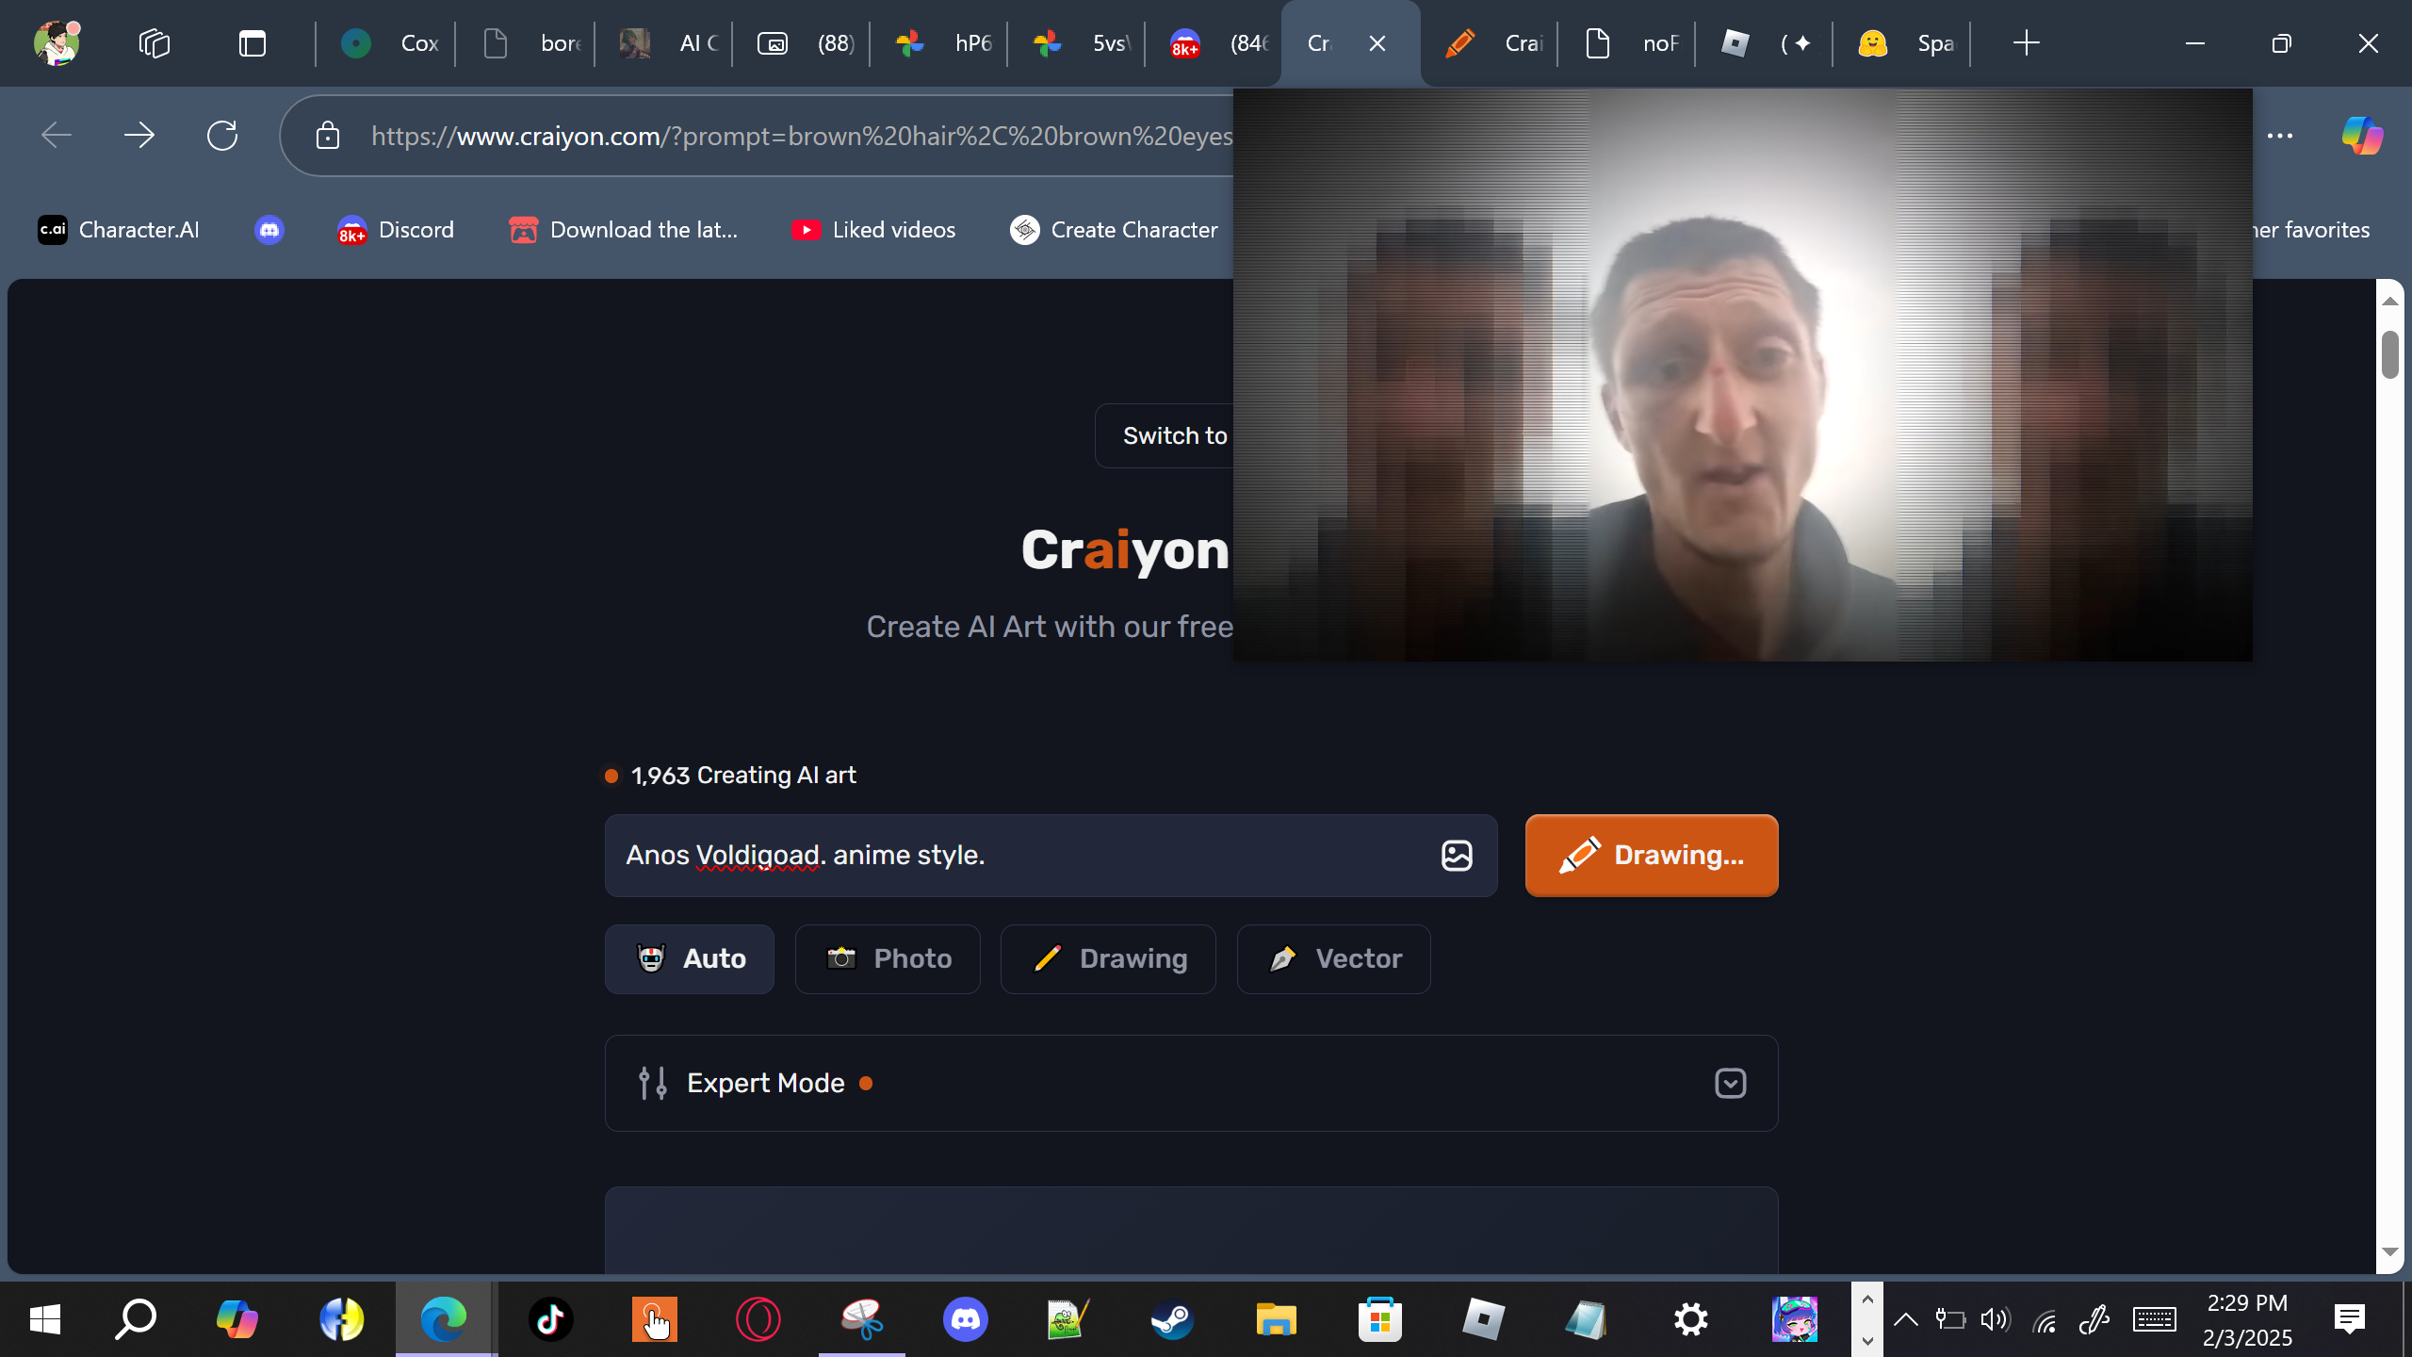The width and height of the screenshot is (2412, 1357).
Task: Switch to the Spa tab
Action: pyautogui.click(x=1905, y=43)
